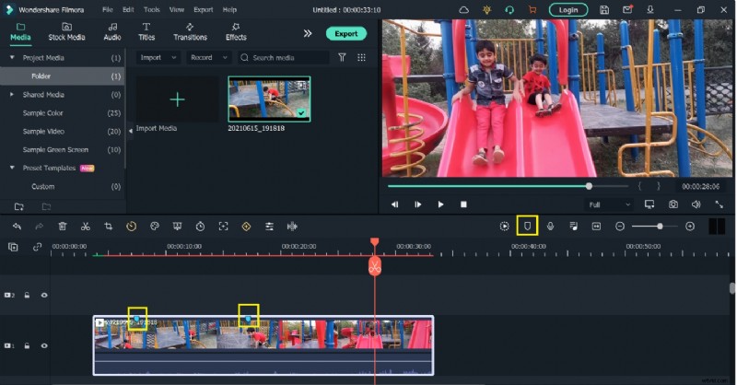
Task: Change media grid view options
Action: (x=361, y=57)
